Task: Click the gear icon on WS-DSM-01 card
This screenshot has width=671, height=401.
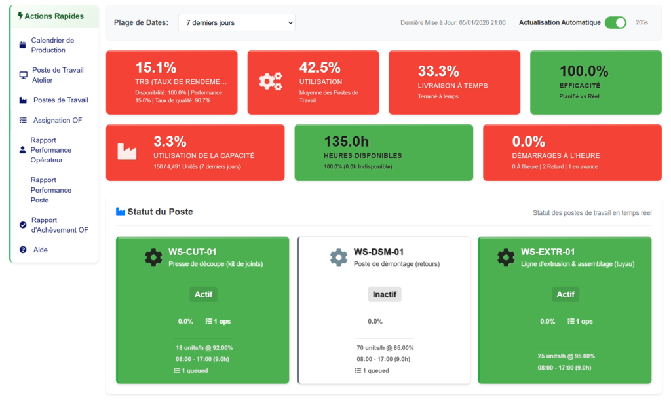Action: 339,258
